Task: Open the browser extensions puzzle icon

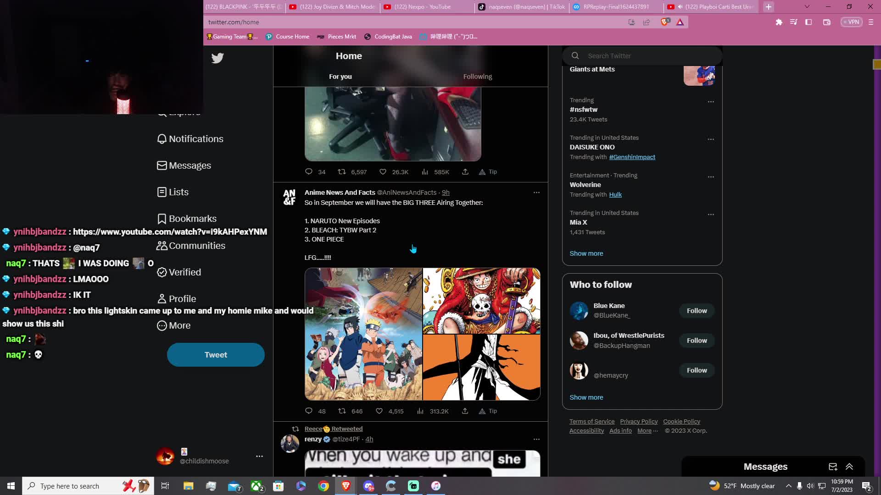Action: point(779,22)
